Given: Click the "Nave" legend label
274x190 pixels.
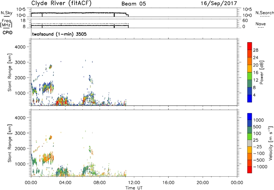Looking at the screenshot, I should coord(261,24).
